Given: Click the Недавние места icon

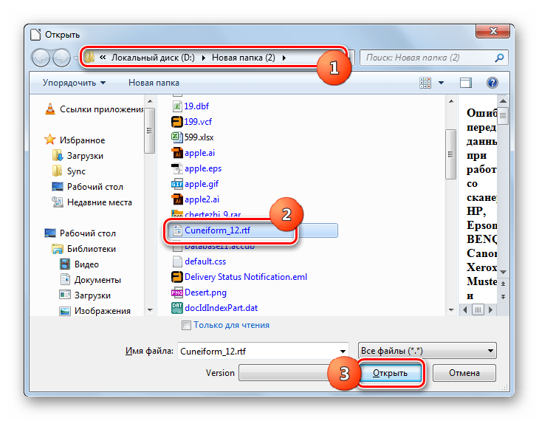Looking at the screenshot, I should point(58,202).
